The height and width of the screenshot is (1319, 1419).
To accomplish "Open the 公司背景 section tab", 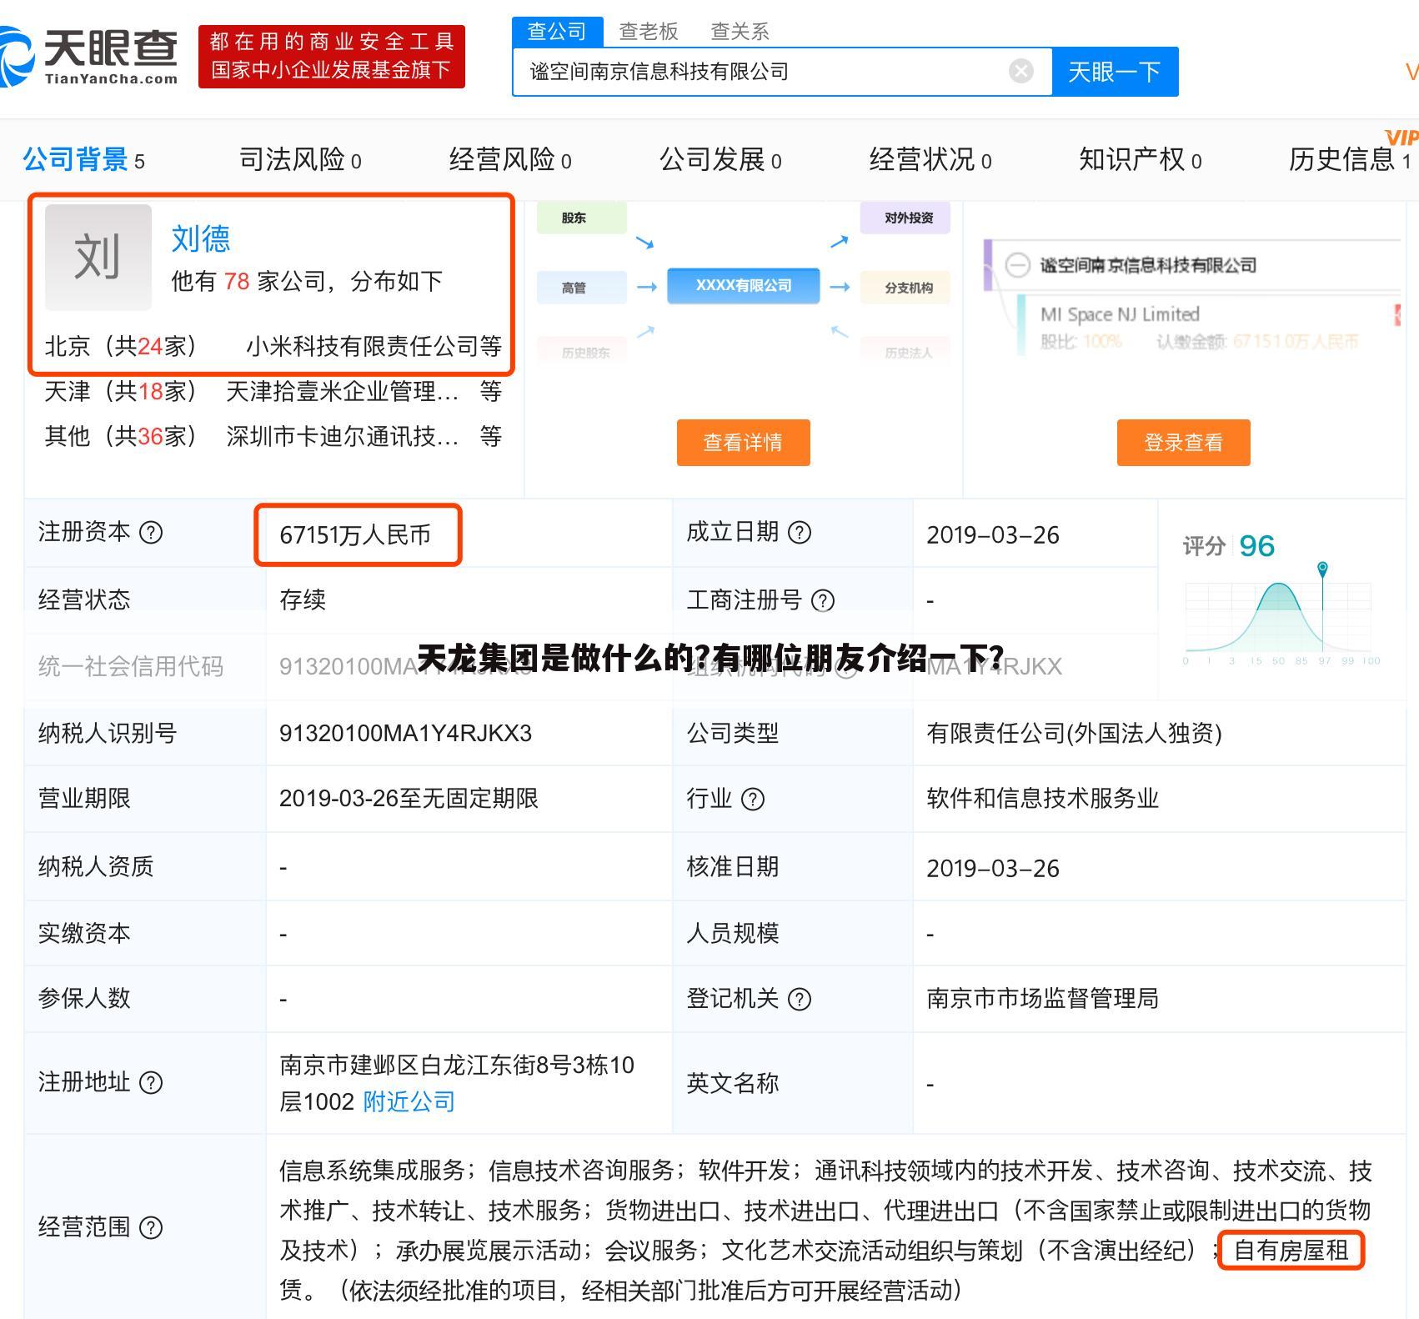I will pyautogui.click(x=83, y=159).
